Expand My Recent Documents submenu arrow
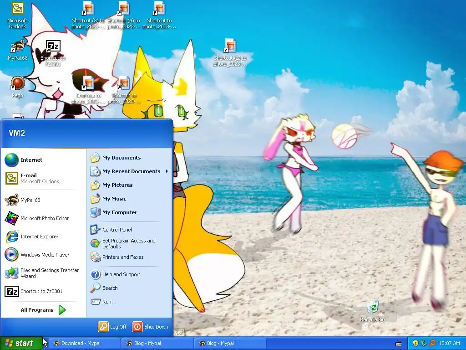 [167, 171]
